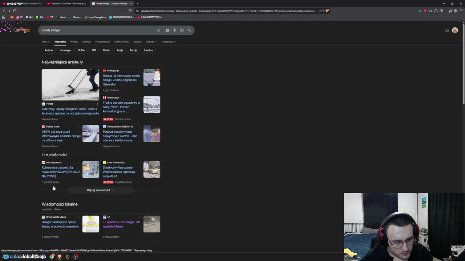Submit the search with the magnifier icon

pos(189,30)
